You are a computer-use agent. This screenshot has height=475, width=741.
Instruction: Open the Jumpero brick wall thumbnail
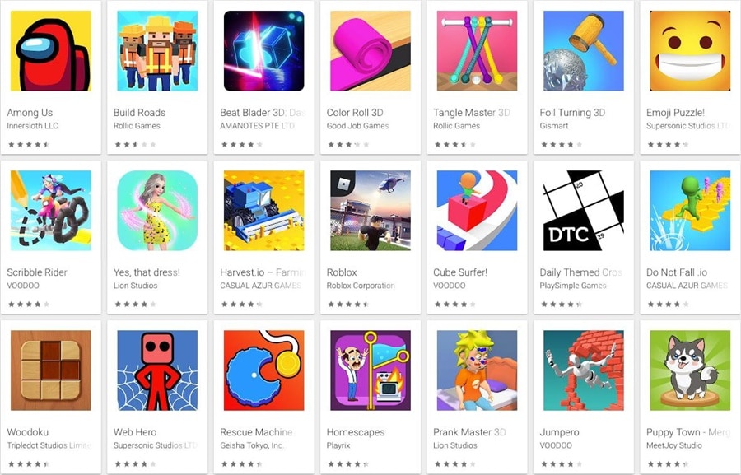click(x=584, y=370)
